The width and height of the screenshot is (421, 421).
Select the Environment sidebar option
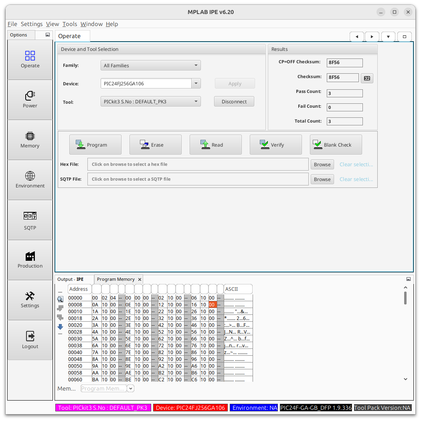coord(30,180)
